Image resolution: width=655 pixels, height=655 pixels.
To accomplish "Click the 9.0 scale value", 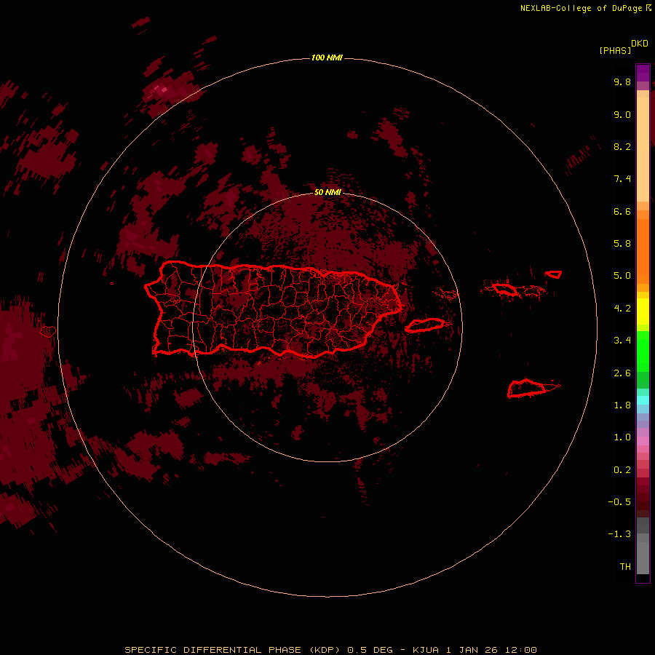I will 622,114.
